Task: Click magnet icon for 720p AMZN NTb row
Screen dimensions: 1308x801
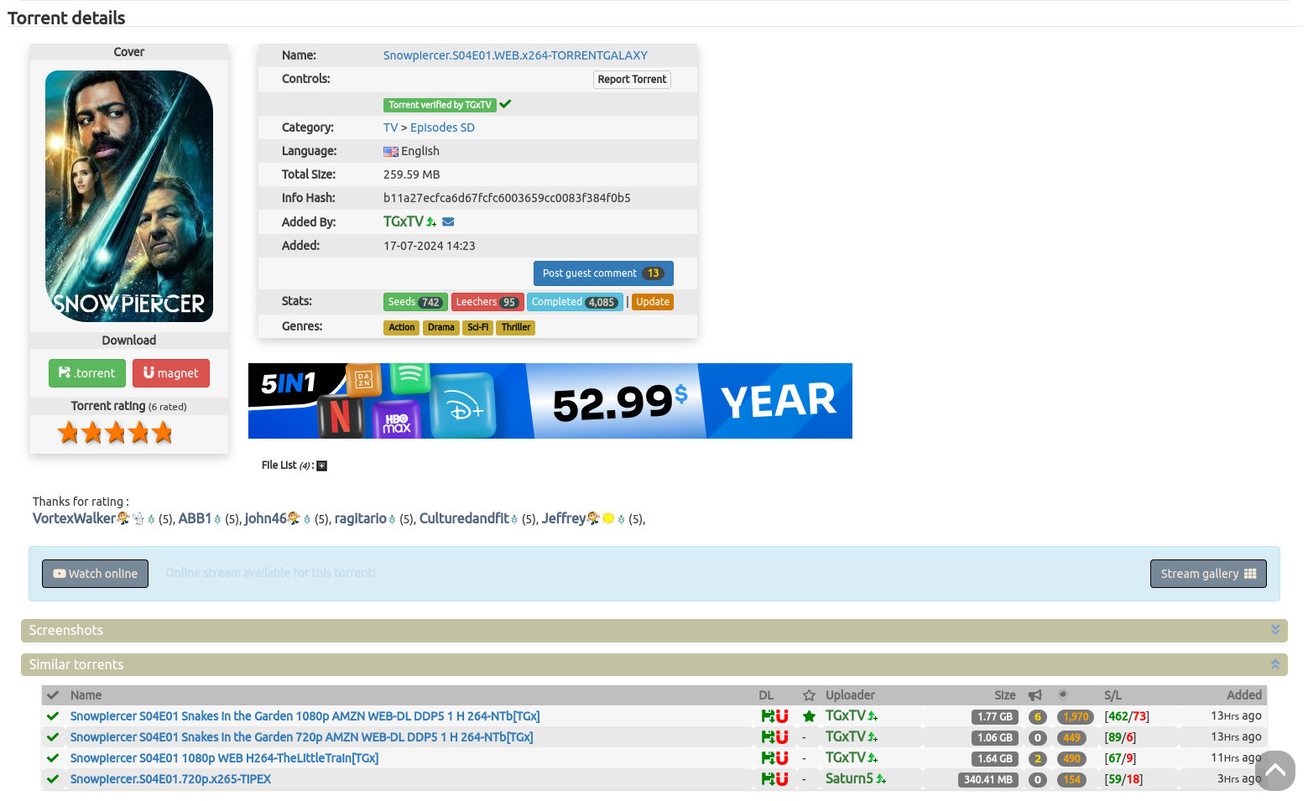Action: tap(782, 737)
